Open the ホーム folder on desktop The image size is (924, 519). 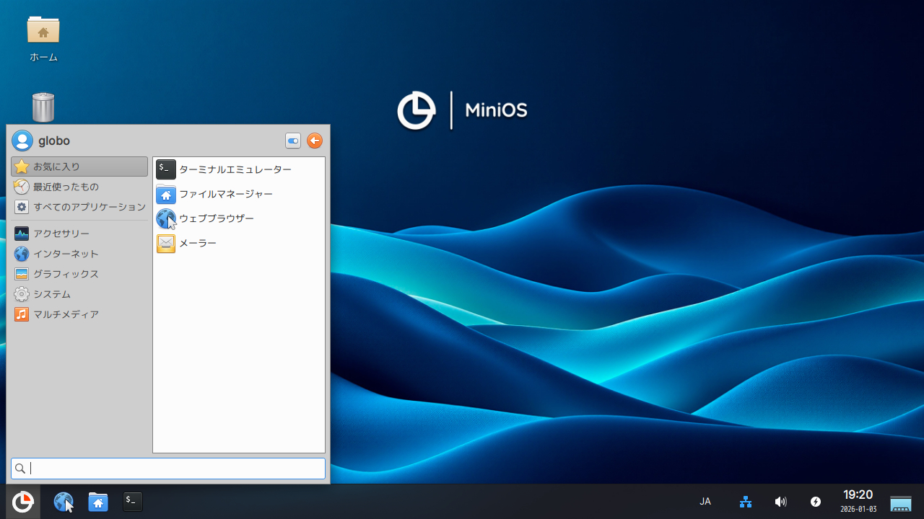tap(43, 32)
